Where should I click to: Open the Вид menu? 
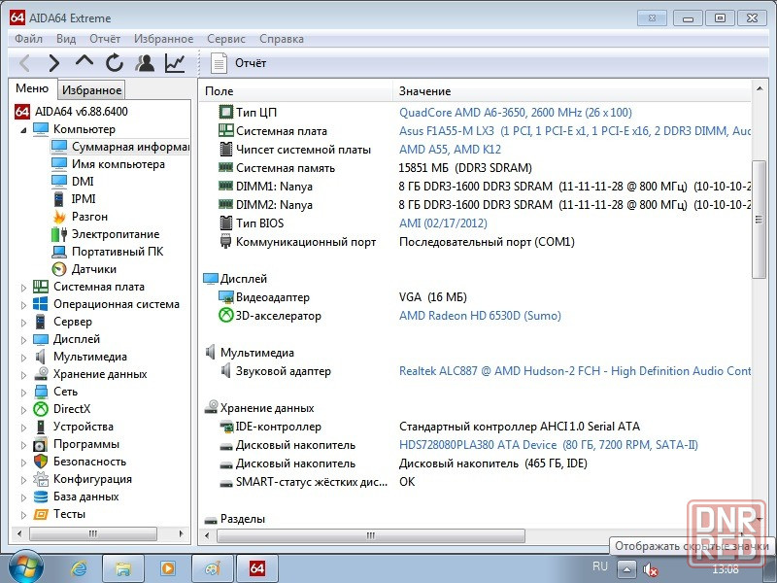pyautogui.click(x=66, y=39)
